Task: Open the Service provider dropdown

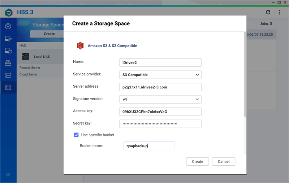Action: (x=160, y=75)
